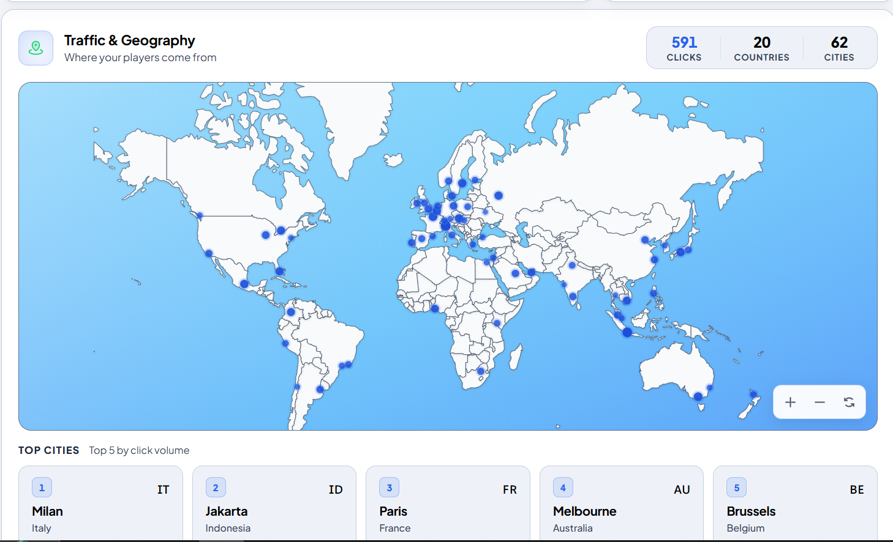
Task: Reset the map view
Action: click(849, 402)
